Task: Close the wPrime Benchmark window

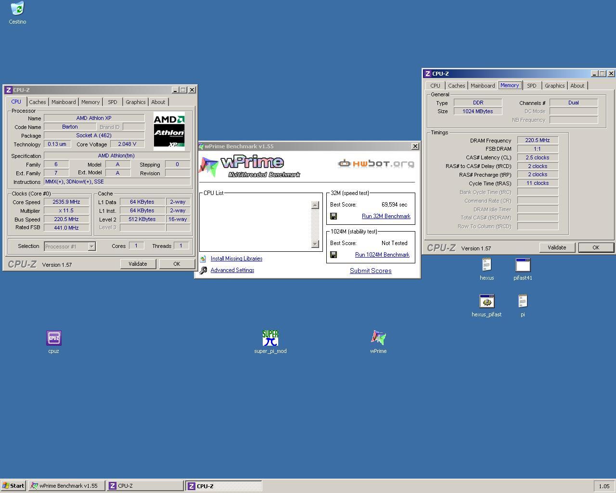Action: (x=415, y=146)
